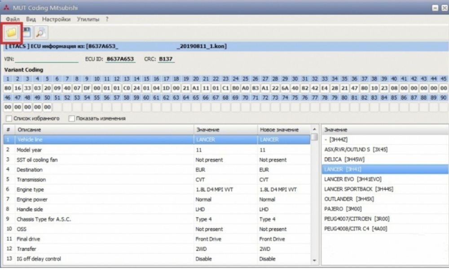The width and height of the screenshot is (449, 270).
Task: Select the Destination row
Action: pos(157,170)
